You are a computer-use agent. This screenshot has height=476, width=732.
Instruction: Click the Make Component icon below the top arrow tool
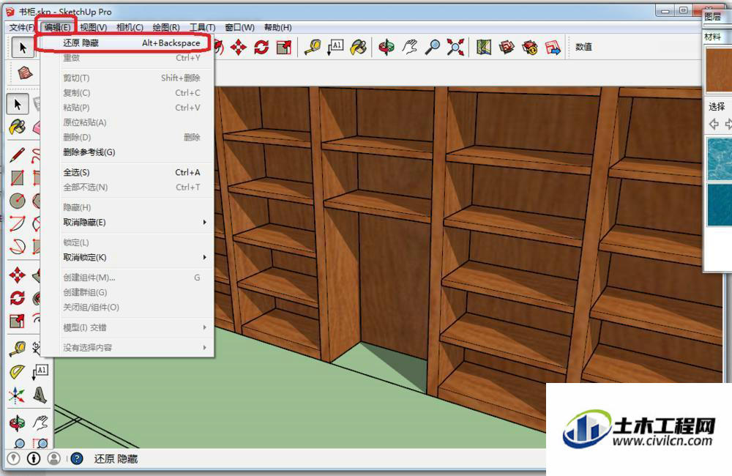[x=25, y=73]
